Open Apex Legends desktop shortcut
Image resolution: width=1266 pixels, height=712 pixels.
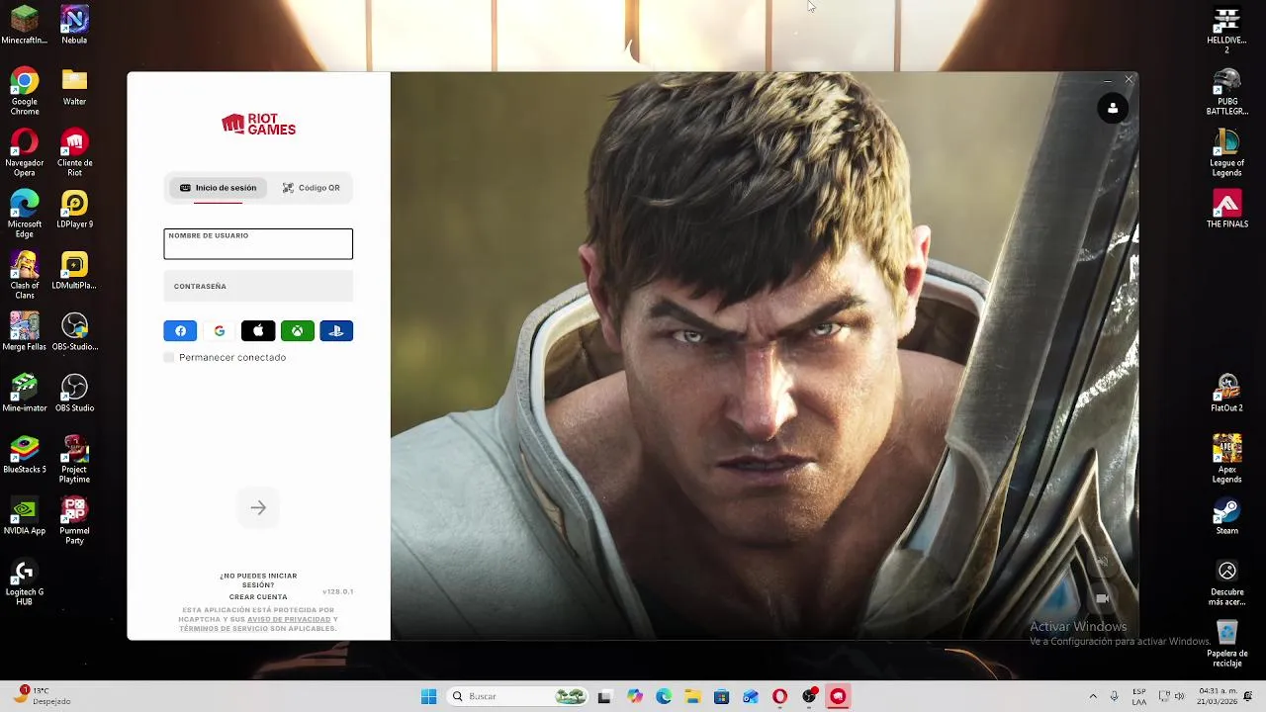(1226, 460)
